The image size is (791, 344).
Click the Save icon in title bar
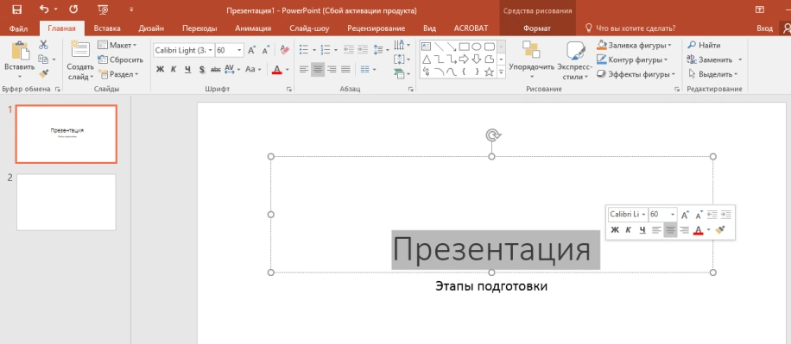pyautogui.click(x=16, y=9)
